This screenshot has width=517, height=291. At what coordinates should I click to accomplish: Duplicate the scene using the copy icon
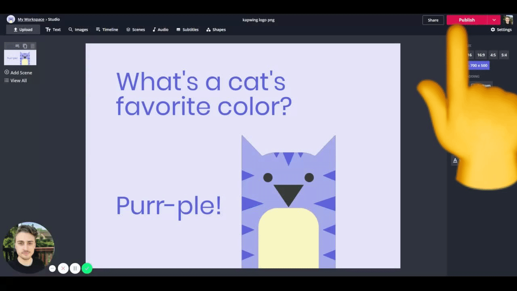coord(25,46)
